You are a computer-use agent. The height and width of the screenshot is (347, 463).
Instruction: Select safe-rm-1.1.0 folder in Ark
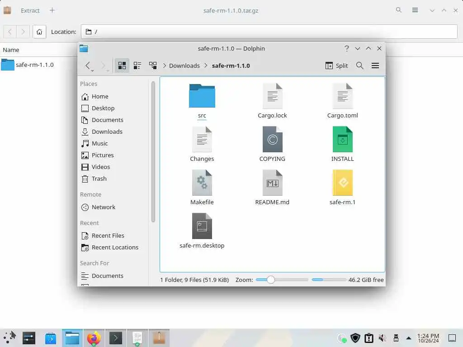click(x=28, y=65)
